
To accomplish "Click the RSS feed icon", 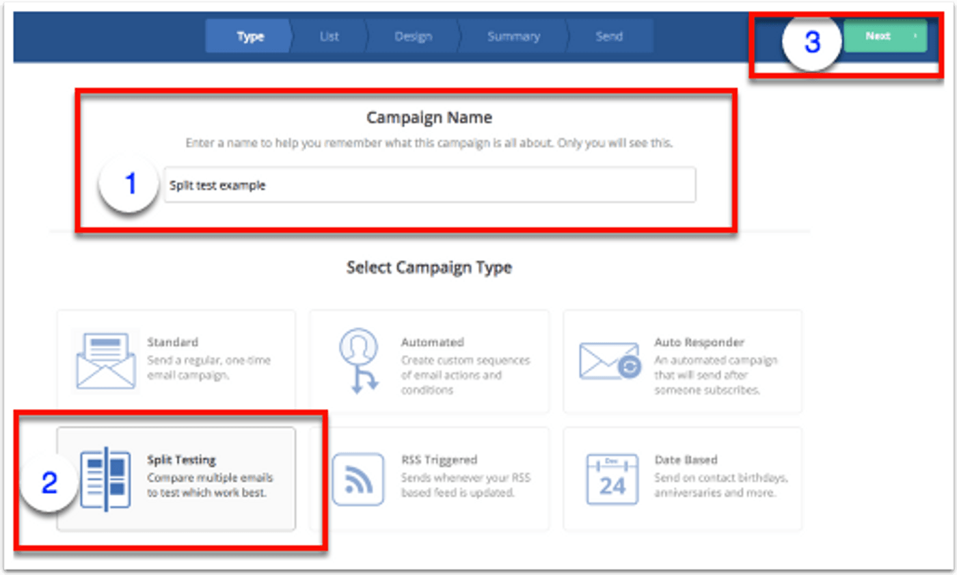I will 353,479.
